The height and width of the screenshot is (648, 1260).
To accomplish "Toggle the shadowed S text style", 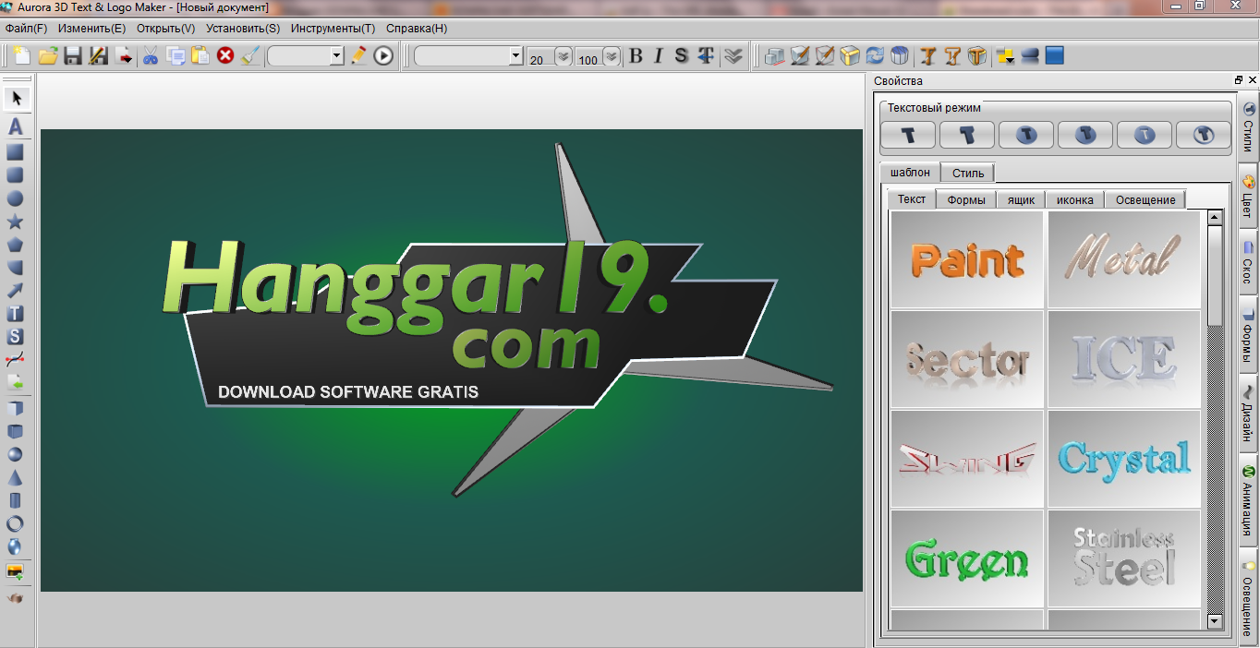I will 682,56.
